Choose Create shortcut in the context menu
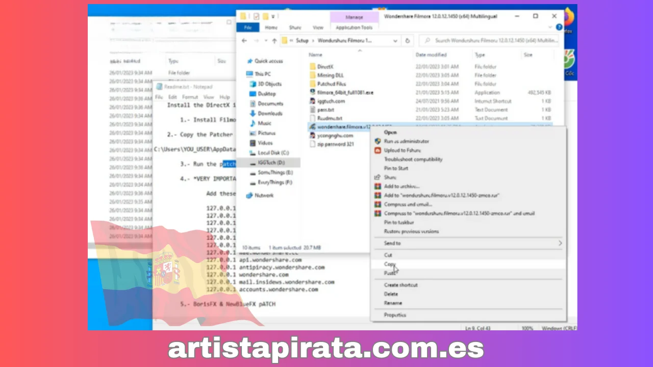The height and width of the screenshot is (367, 653). [401, 285]
